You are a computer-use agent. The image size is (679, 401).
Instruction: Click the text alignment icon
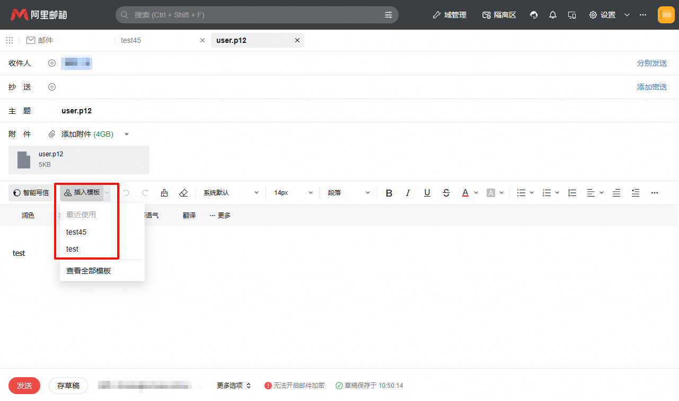pos(591,193)
